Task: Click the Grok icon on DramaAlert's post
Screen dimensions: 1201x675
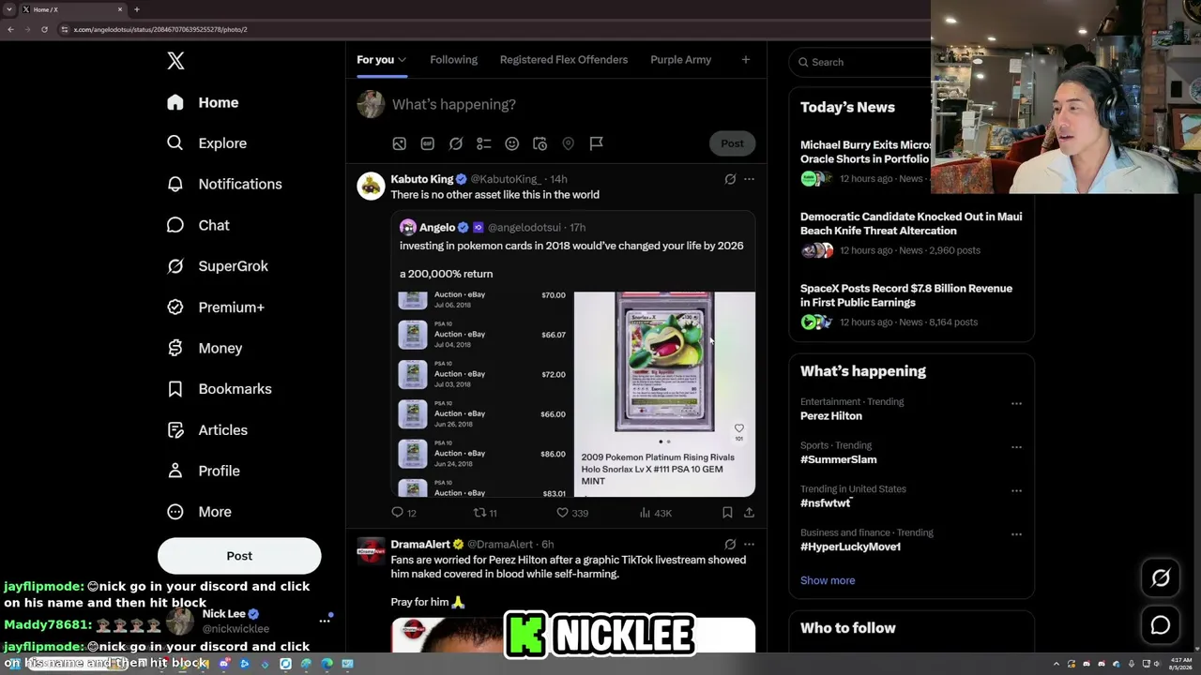Action: pyautogui.click(x=730, y=544)
